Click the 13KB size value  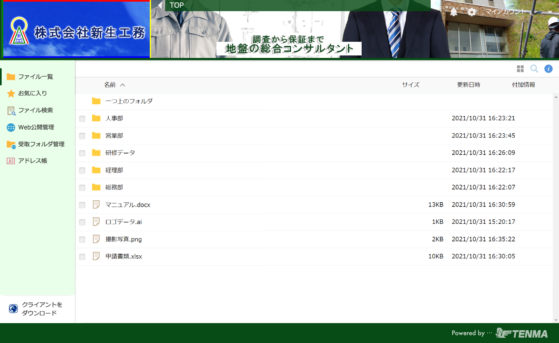(436, 204)
